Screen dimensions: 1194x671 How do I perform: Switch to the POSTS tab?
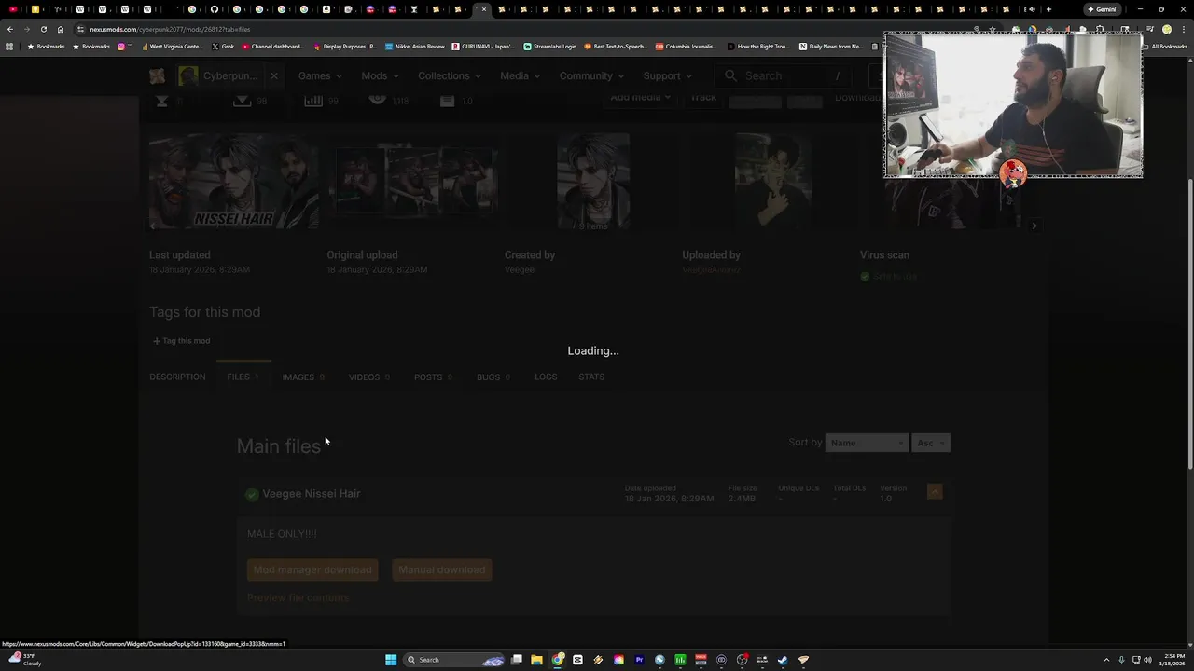[433, 377]
